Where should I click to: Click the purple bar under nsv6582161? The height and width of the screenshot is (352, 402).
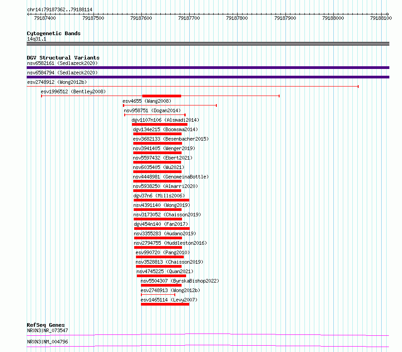pos(208,68)
